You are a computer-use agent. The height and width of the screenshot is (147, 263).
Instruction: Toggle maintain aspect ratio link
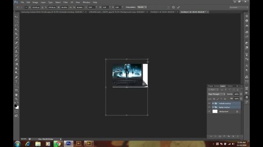70,7
